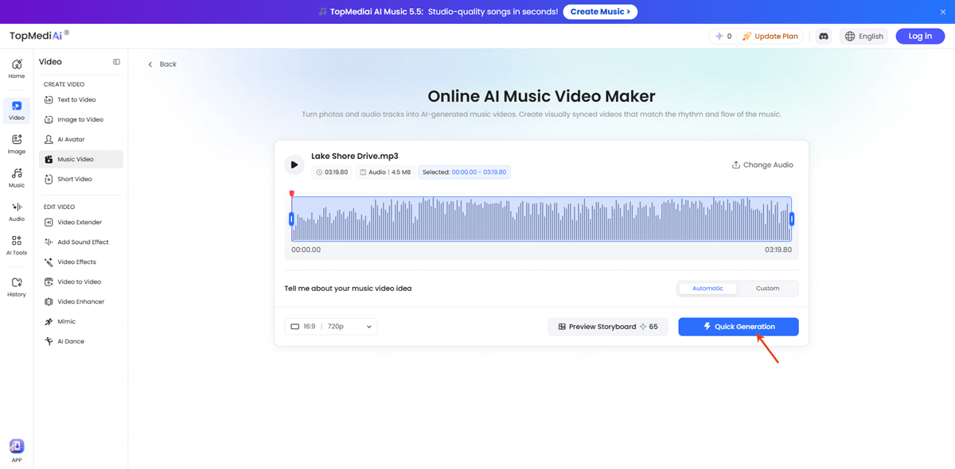The image size is (955, 469).
Task: Click the 03:19.80 duration tag under the filename
Action: pos(332,172)
